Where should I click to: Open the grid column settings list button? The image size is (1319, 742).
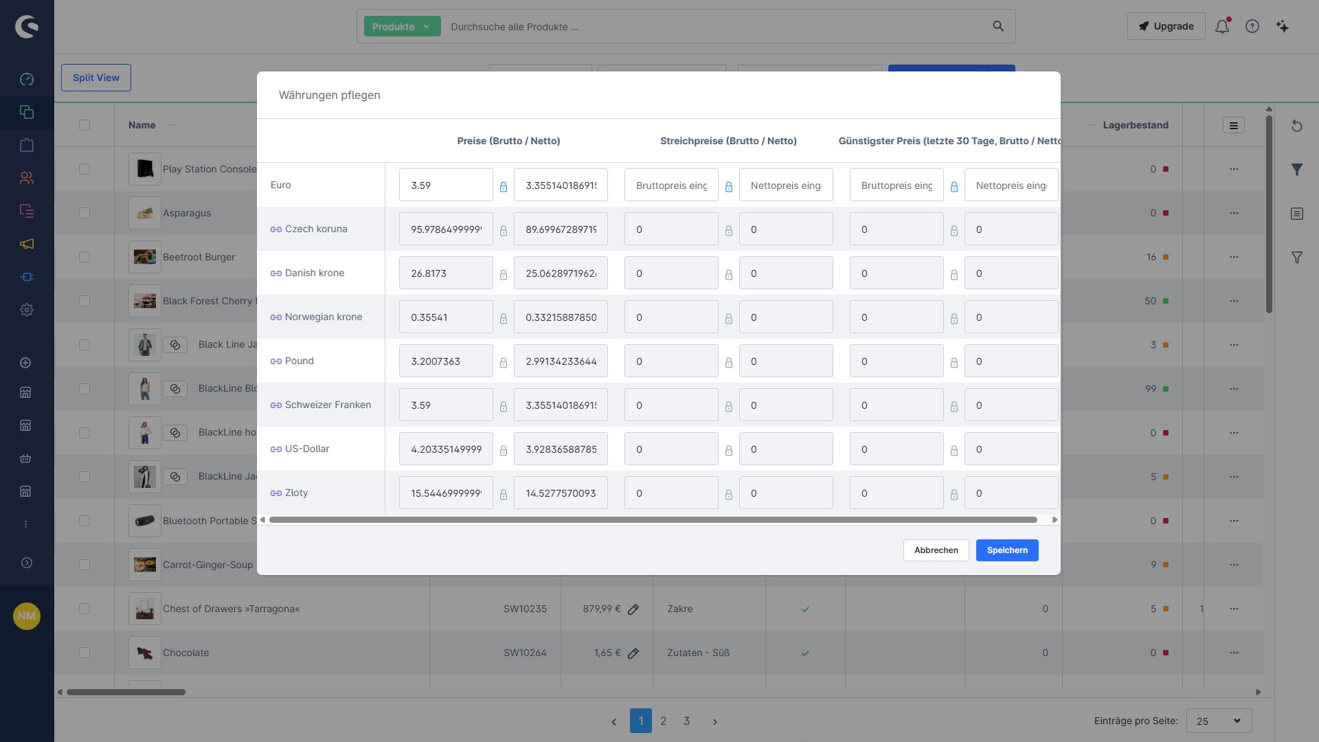click(1234, 126)
